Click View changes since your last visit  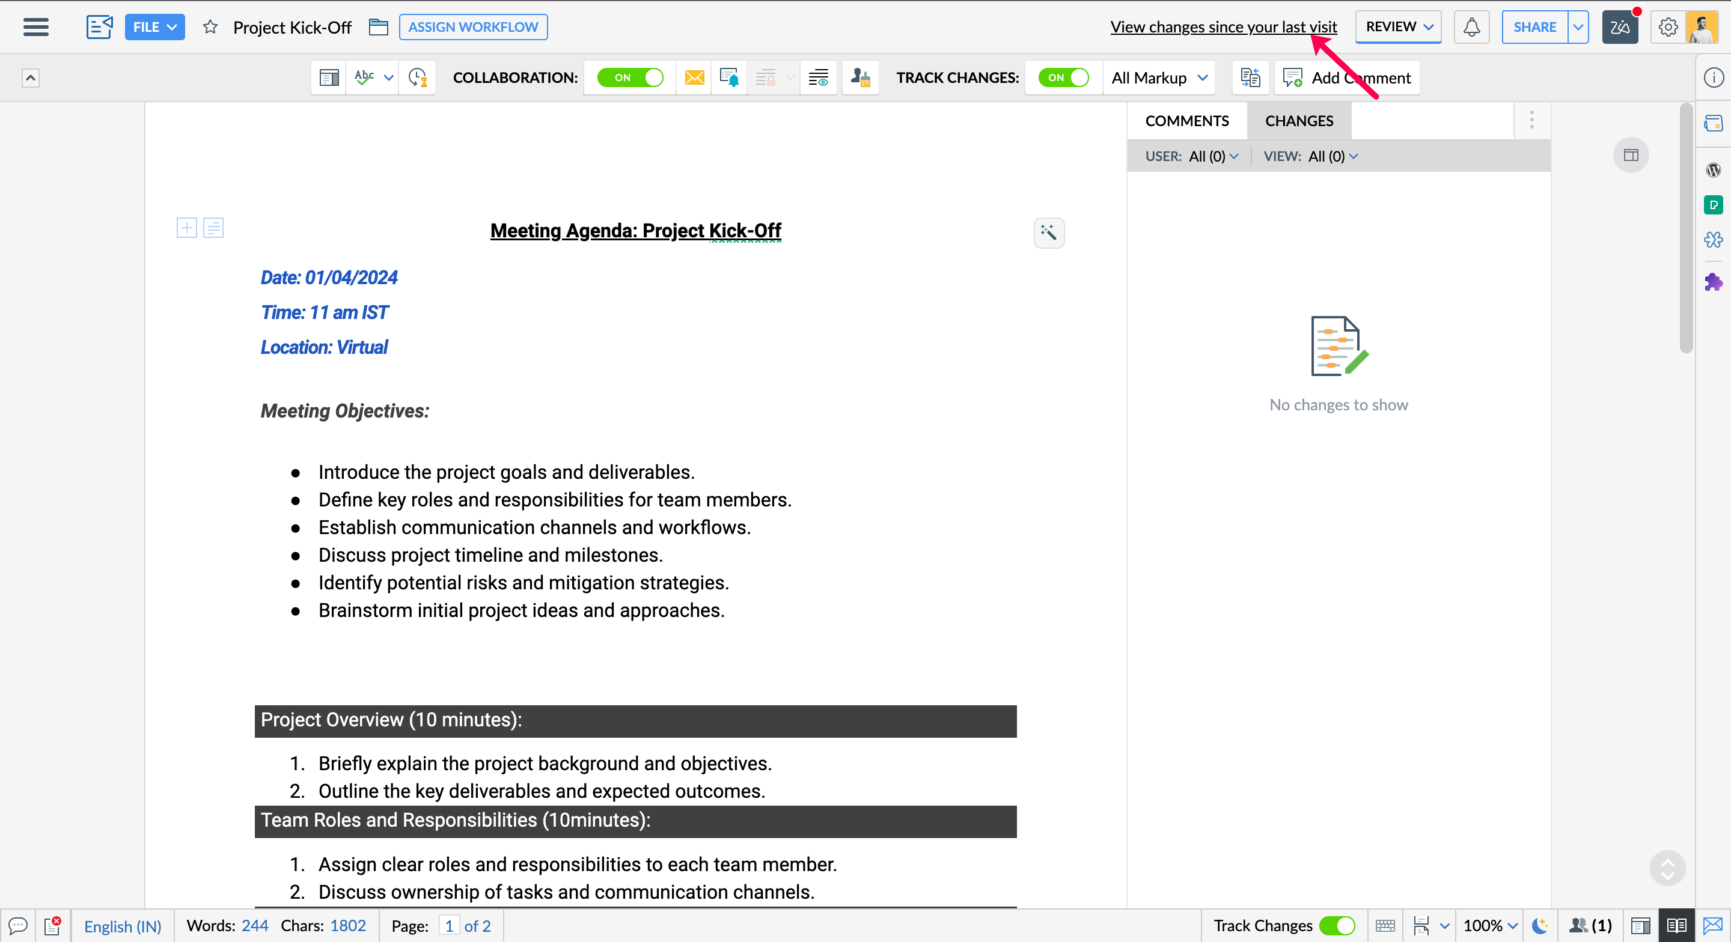1223,27
